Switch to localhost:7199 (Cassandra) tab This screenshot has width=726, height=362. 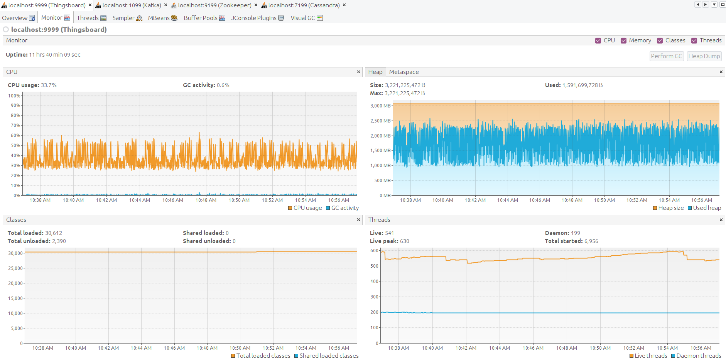304,5
